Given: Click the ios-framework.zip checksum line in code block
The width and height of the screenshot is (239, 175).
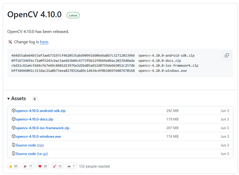Looking at the screenshot, I should pyautogui.click(x=105, y=65).
